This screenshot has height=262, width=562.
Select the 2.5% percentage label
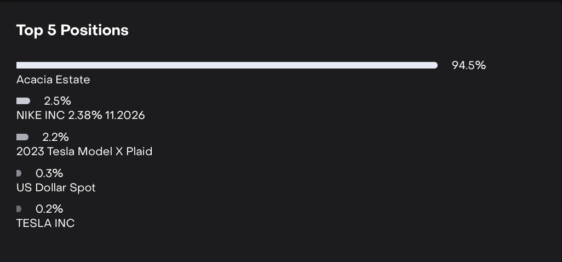pos(58,101)
